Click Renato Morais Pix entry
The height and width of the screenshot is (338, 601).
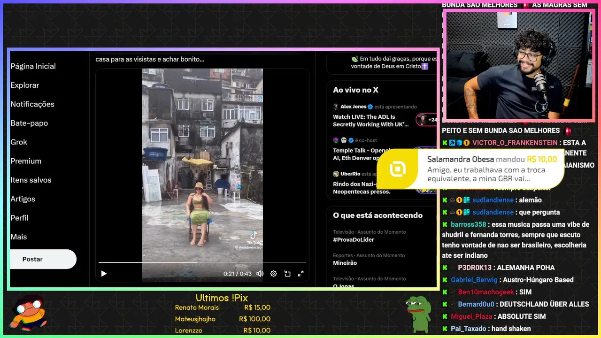[223, 307]
